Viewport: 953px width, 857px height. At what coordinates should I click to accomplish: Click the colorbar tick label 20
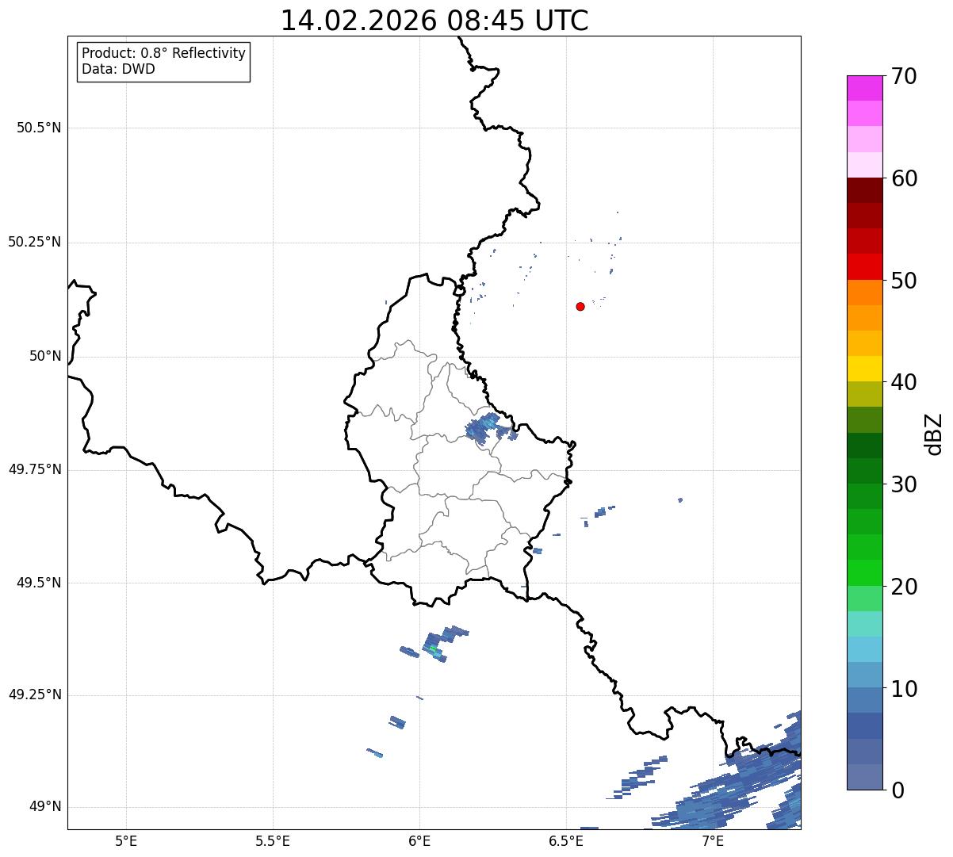pos(903,587)
